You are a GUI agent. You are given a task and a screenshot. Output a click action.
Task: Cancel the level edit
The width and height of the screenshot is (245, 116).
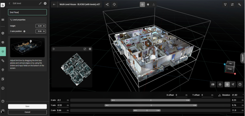coord(27,112)
